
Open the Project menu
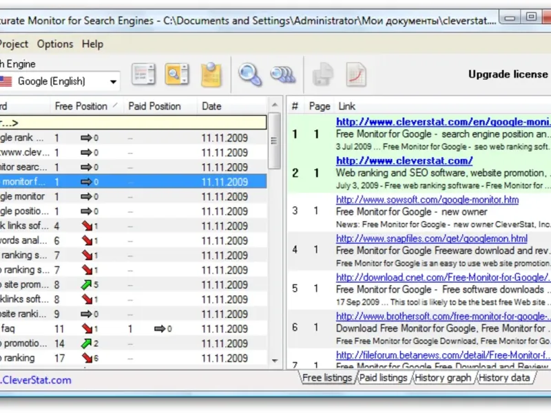coord(14,44)
